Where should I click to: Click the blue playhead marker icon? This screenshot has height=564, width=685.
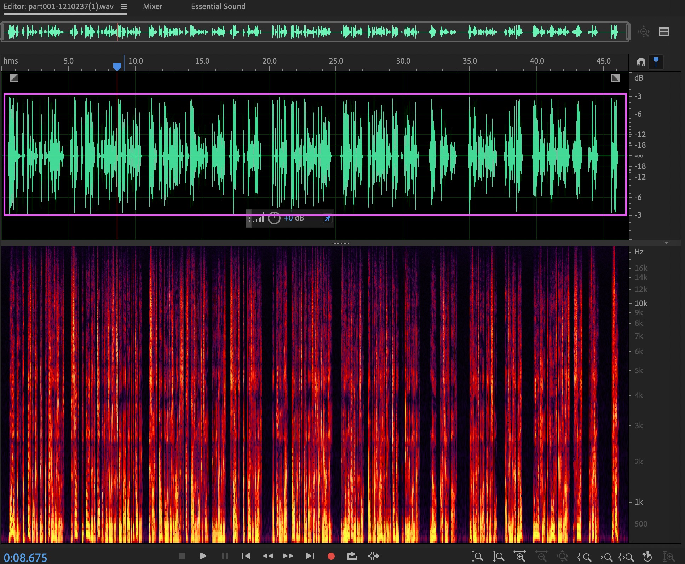pos(656,62)
